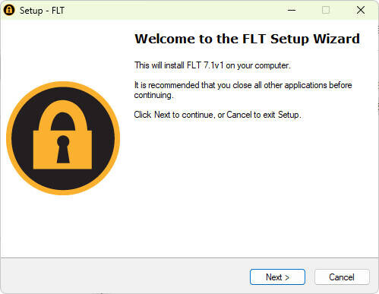Click the Next > button
The image size is (379, 294).
pyautogui.click(x=277, y=277)
